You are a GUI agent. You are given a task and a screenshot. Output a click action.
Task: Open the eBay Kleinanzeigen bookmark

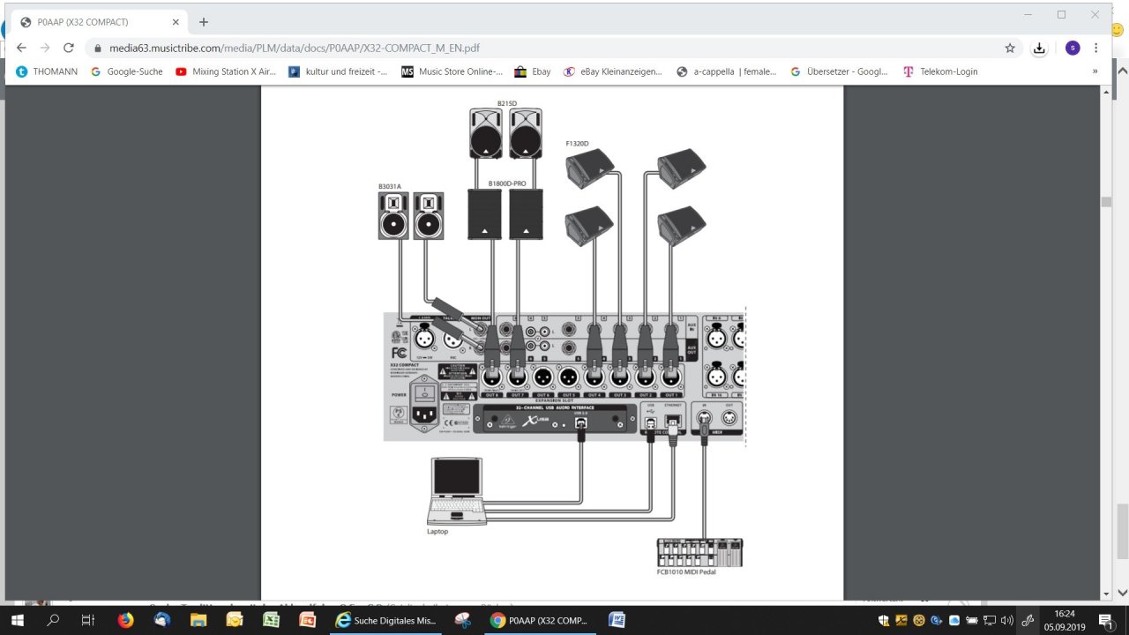pos(613,71)
